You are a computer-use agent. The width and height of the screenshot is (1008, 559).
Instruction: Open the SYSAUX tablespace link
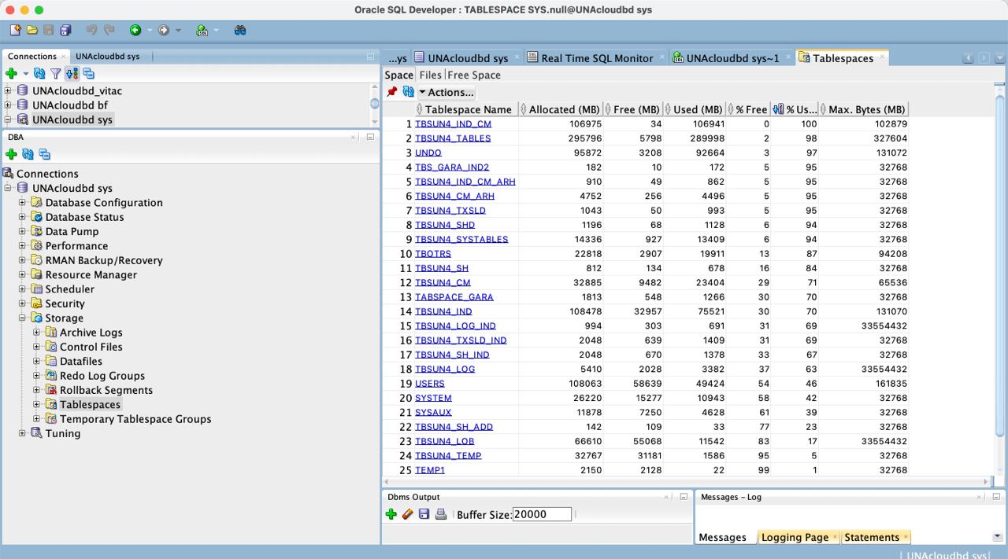(433, 413)
